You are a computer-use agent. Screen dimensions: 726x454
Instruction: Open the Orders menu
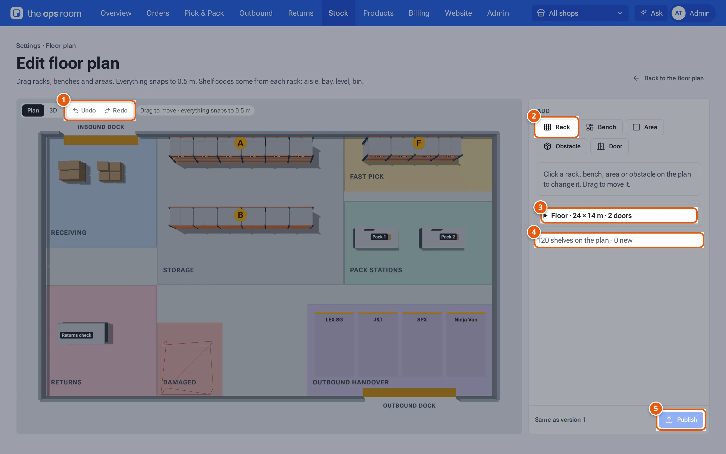pyautogui.click(x=158, y=13)
